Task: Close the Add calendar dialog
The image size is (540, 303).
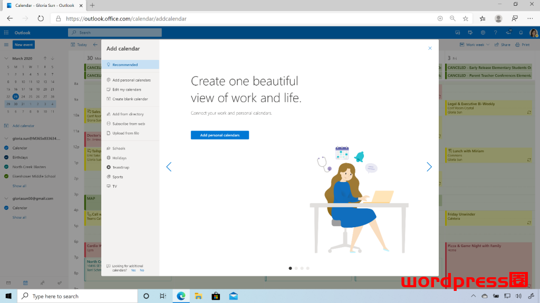Action: pyautogui.click(x=430, y=48)
